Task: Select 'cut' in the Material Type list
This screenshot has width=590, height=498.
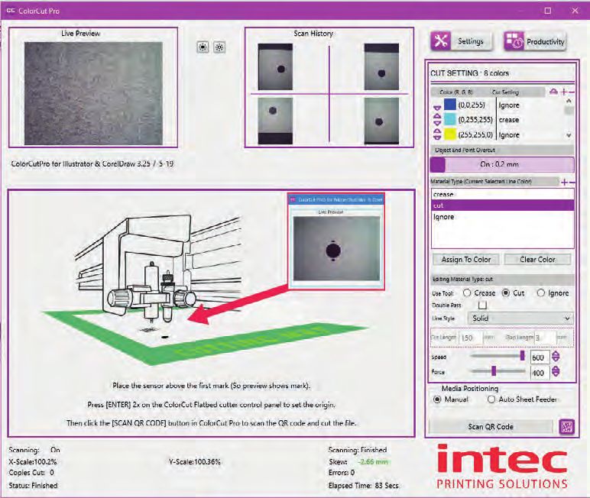Action: pyautogui.click(x=502, y=205)
